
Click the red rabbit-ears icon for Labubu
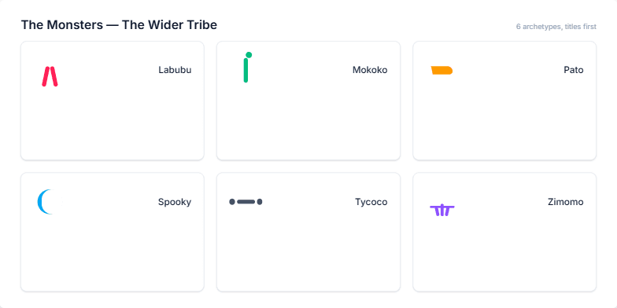pyautogui.click(x=50, y=77)
